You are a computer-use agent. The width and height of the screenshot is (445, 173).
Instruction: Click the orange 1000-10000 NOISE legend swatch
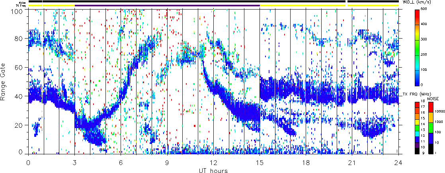[431, 117]
